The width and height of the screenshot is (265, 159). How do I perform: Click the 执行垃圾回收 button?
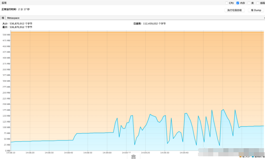235,10
